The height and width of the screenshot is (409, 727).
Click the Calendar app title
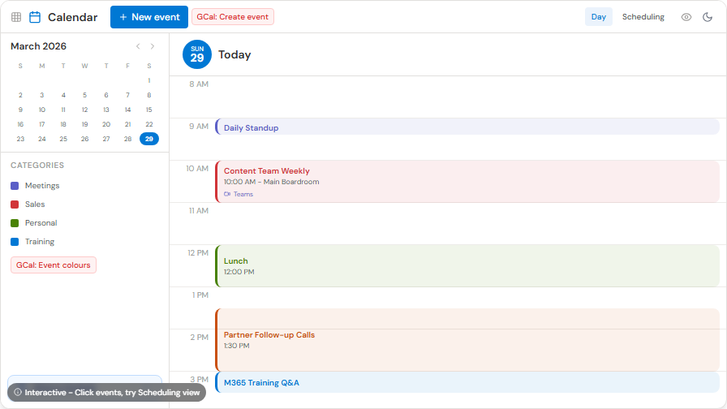pyautogui.click(x=73, y=17)
